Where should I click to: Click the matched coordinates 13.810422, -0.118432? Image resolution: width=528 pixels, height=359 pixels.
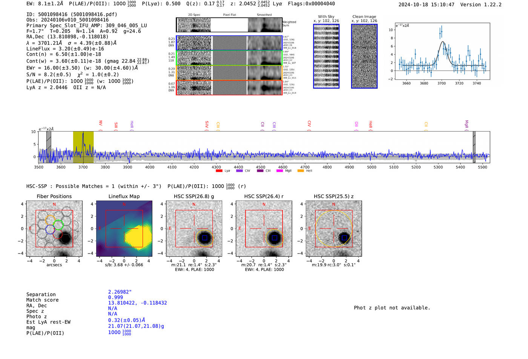[137, 303]
